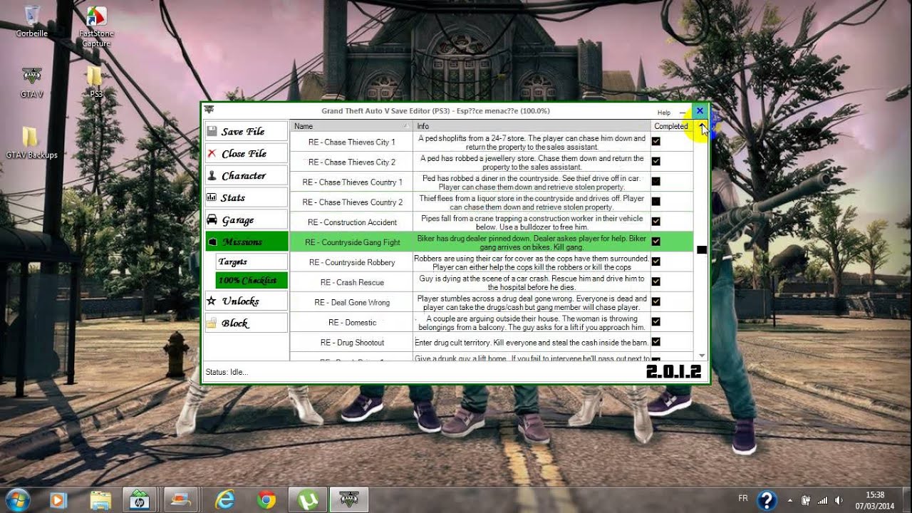912x513 pixels.
Task: Click the volume speaker tray icon
Action: 839,500
